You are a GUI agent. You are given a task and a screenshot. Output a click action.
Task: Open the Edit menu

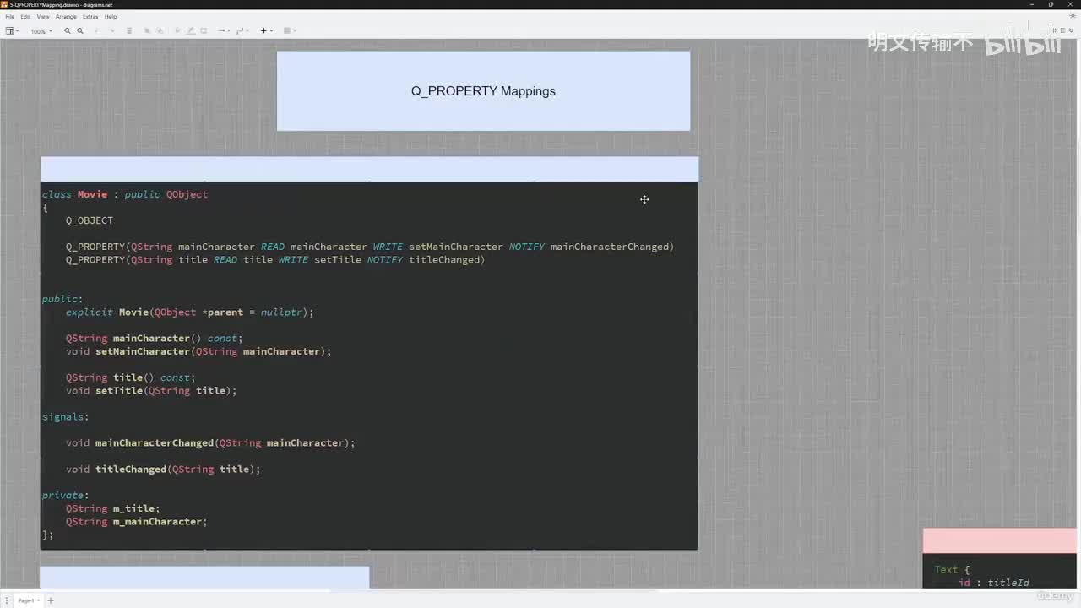click(25, 17)
